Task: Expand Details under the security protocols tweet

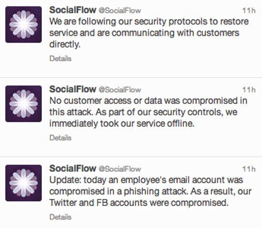Action: coord(60,59)
